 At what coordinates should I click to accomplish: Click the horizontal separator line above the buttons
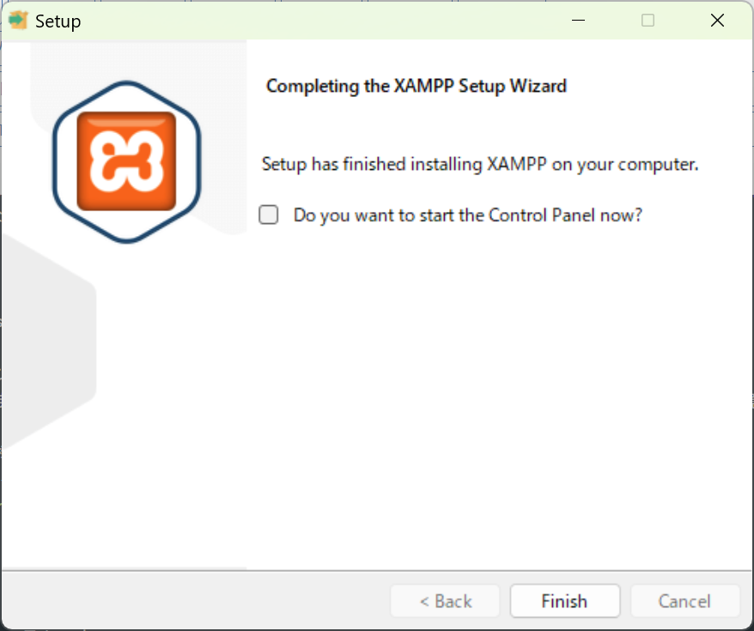click(x=376, y=570)
